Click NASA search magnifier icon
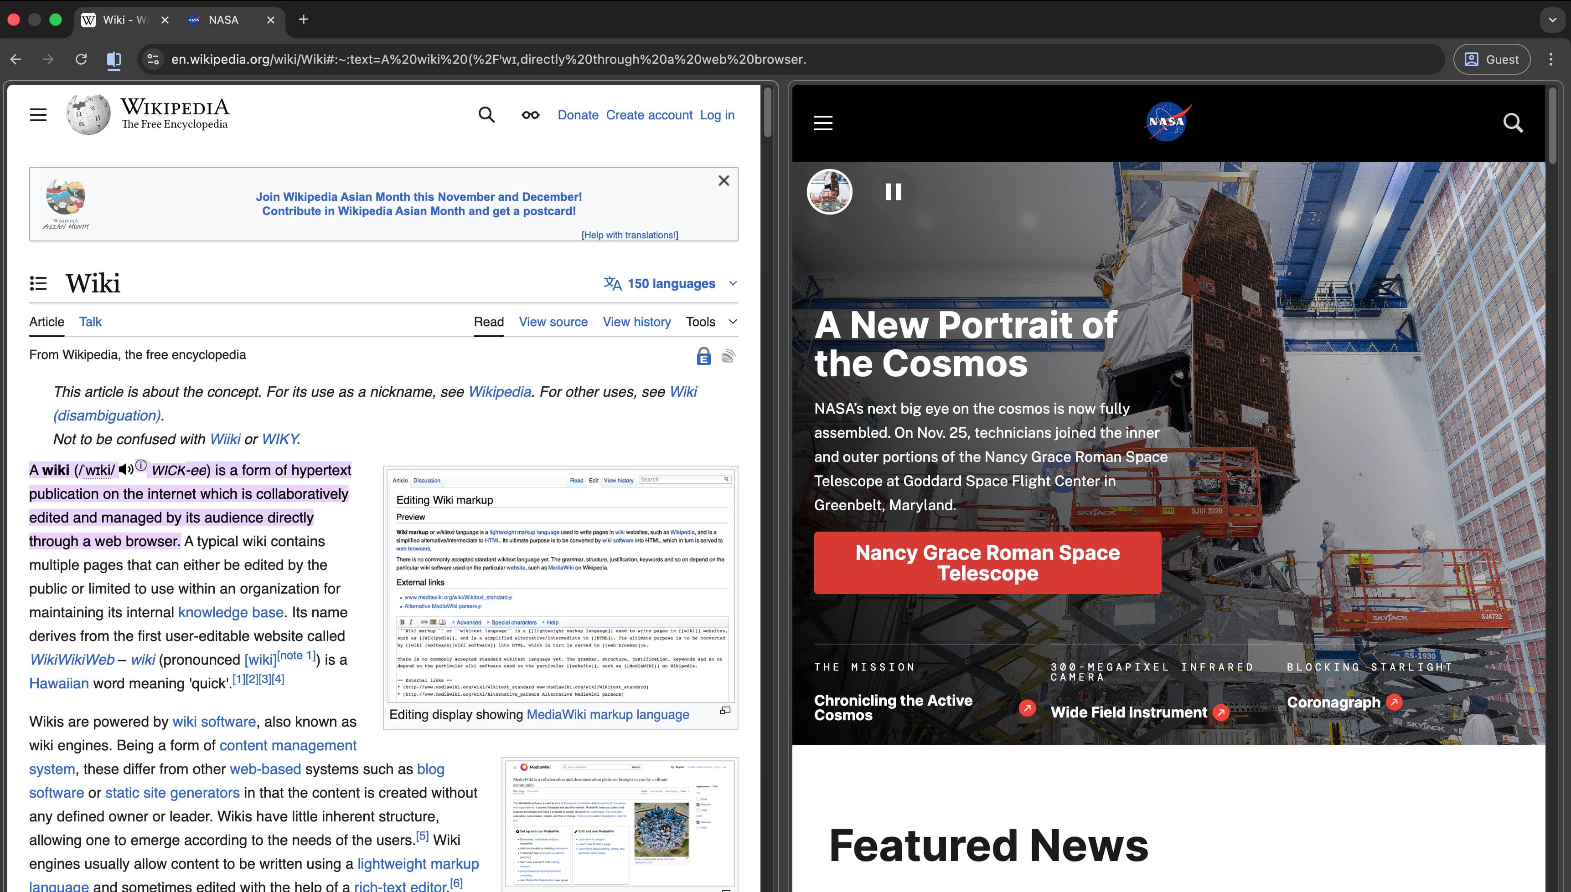1571x892 pixels. point(1512,123)
